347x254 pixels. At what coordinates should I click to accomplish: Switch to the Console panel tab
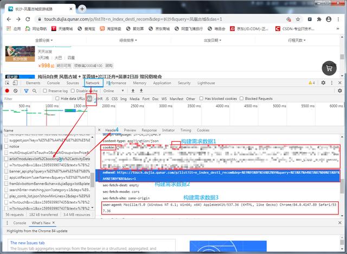coord(53,83)
